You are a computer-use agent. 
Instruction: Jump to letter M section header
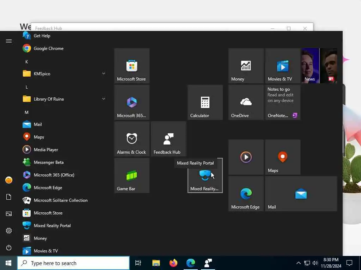(27, 112)
